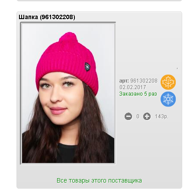
Task: Increase quantity with the plus button
Action: pos(147,116)
